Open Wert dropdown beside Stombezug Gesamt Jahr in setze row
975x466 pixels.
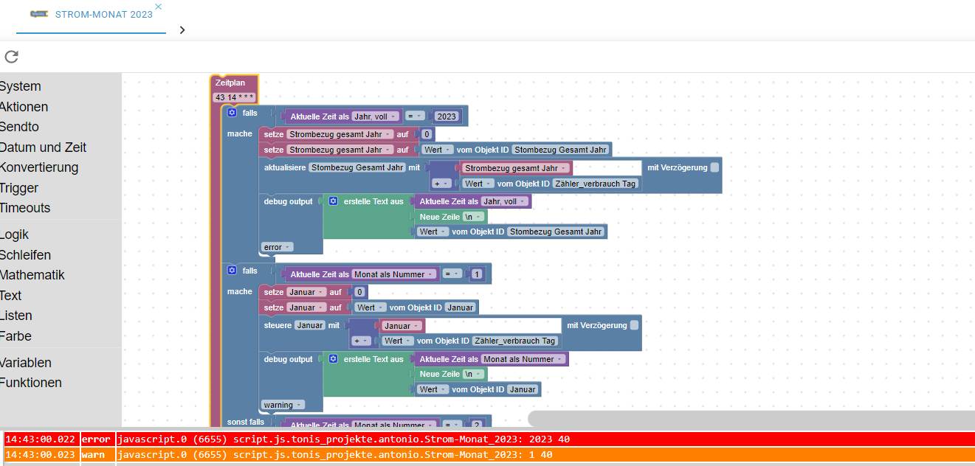(x=438, y=150)
